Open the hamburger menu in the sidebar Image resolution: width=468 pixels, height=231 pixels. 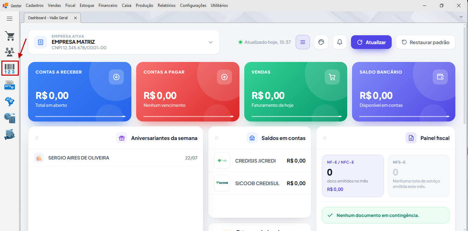pos(10,19)
